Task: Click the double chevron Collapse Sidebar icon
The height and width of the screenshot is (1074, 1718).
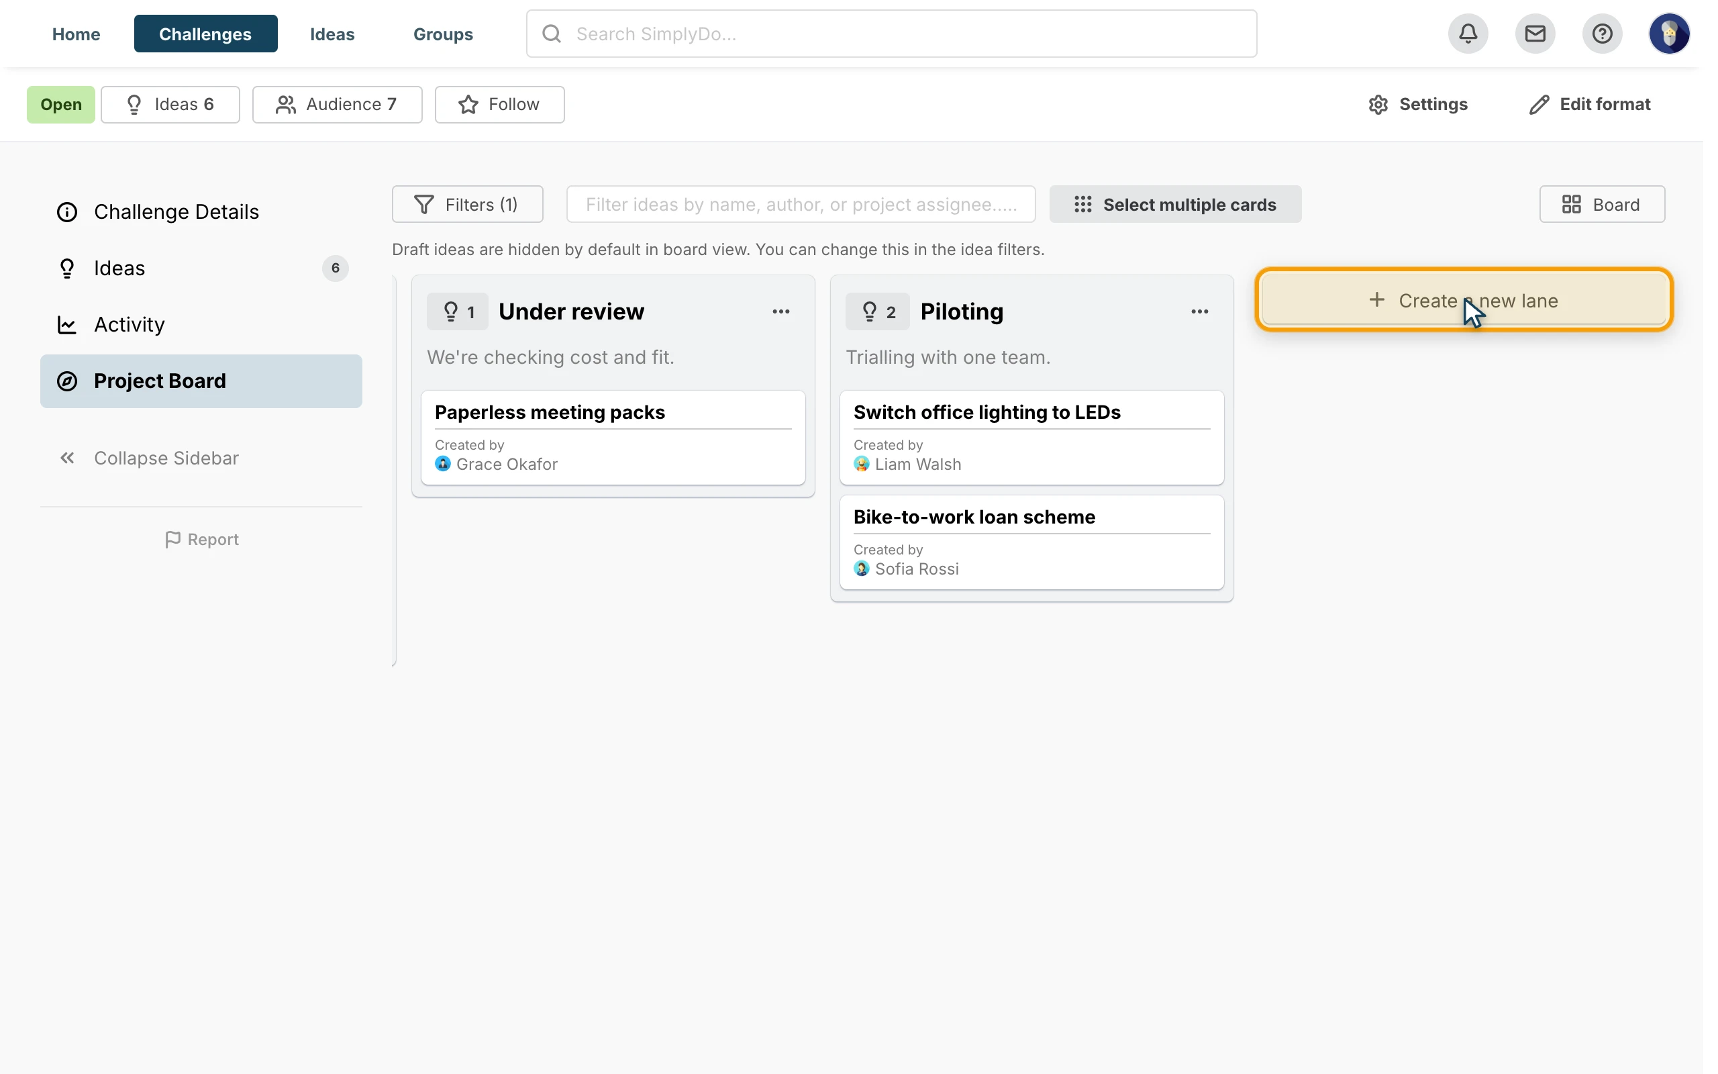Action: pos(66,458)
